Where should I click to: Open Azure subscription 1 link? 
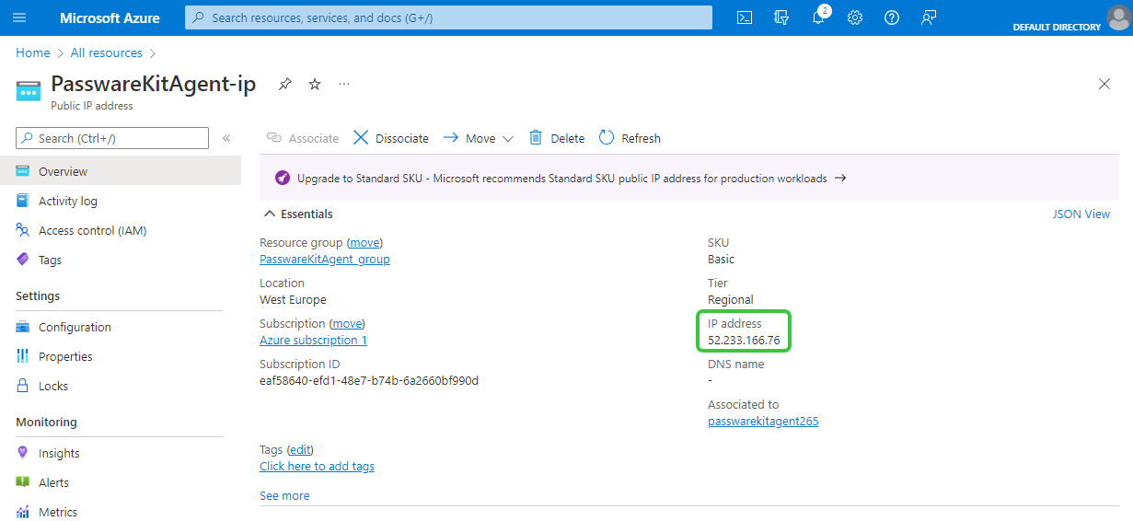pos(313,340)
